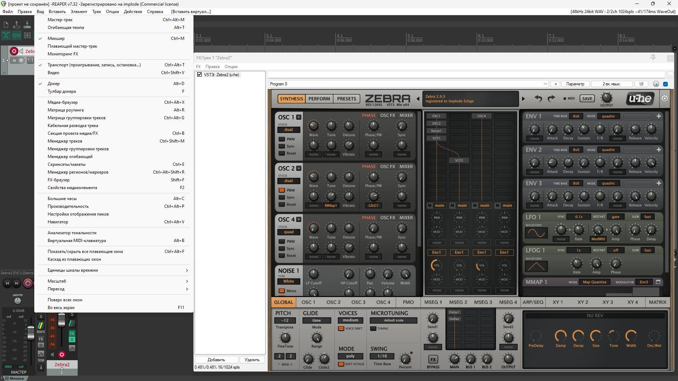678x381 pixels.
Task: Click the go-to-start transport button
Action: (7, 283)
